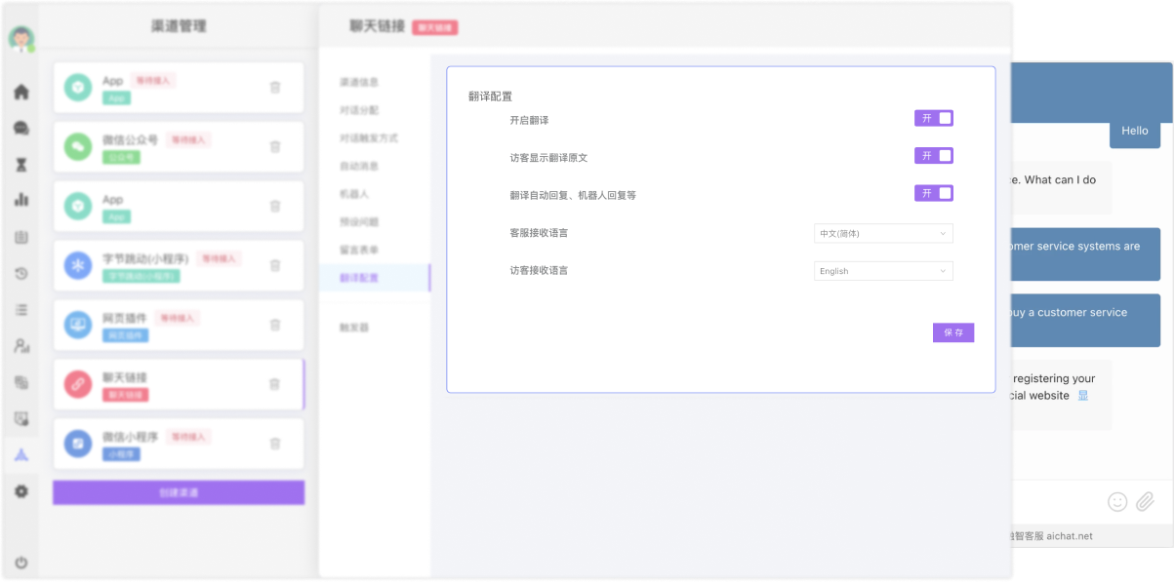Toggle the 开启翻译 switch
Screen dimensions: 1175x582
click(x=933, y=118)
